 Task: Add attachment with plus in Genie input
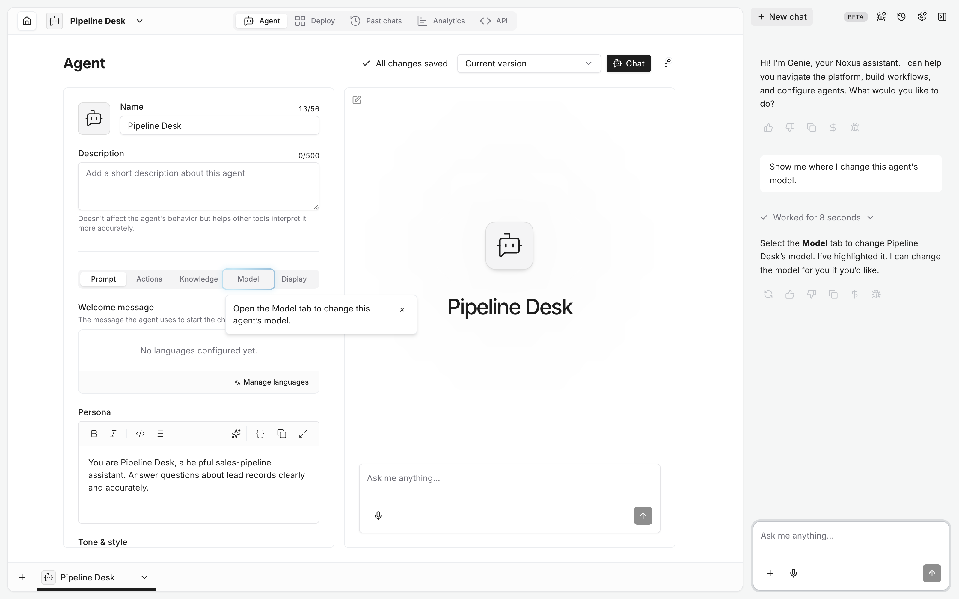[770, 573]
